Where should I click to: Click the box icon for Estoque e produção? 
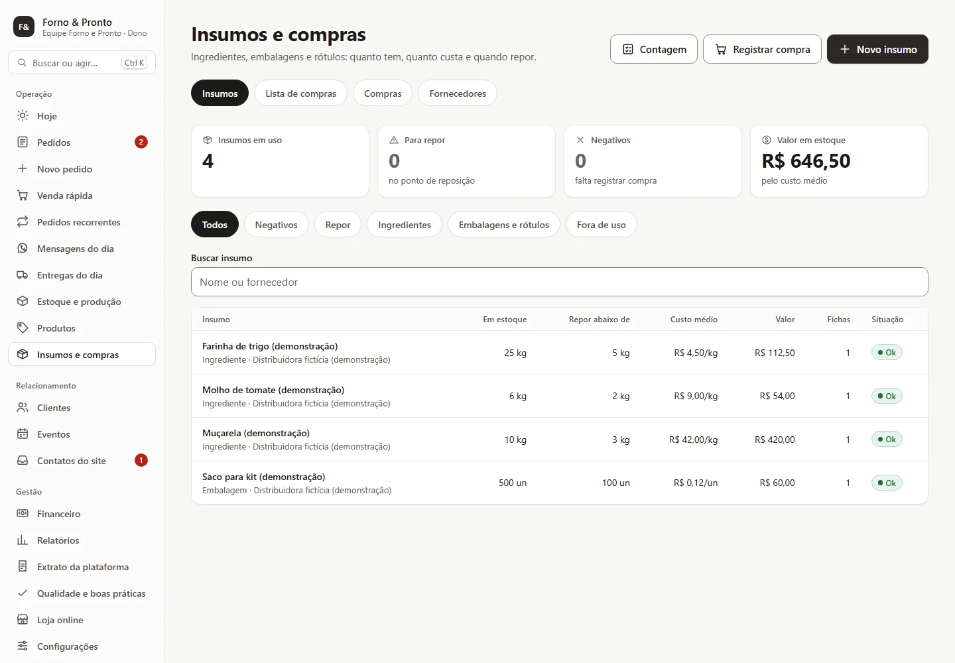tap(23, 302)
